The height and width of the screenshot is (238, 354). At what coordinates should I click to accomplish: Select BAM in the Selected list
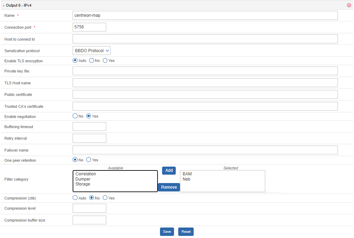point(187,174)
